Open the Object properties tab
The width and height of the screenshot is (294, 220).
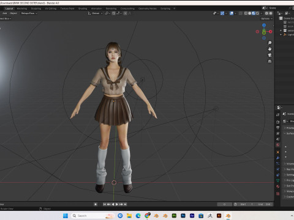(277, 152)
